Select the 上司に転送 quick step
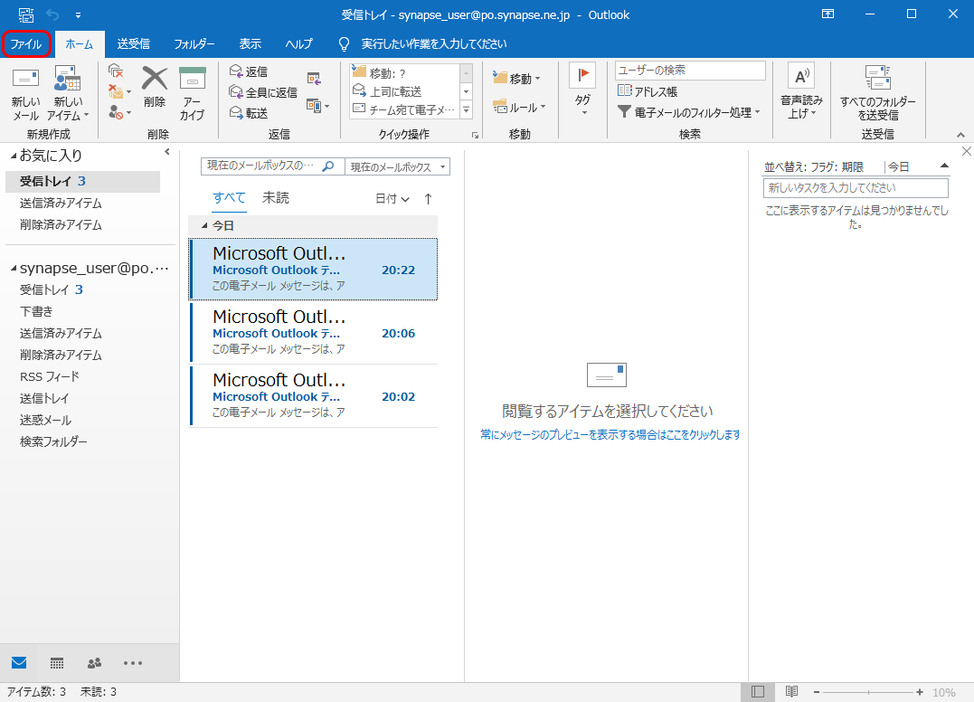 click(x=404, y=91)
